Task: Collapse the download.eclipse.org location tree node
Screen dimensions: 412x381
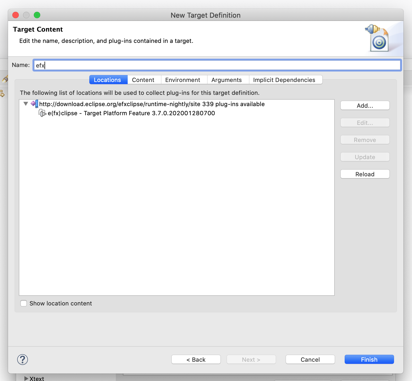Action: coord(26,104)
